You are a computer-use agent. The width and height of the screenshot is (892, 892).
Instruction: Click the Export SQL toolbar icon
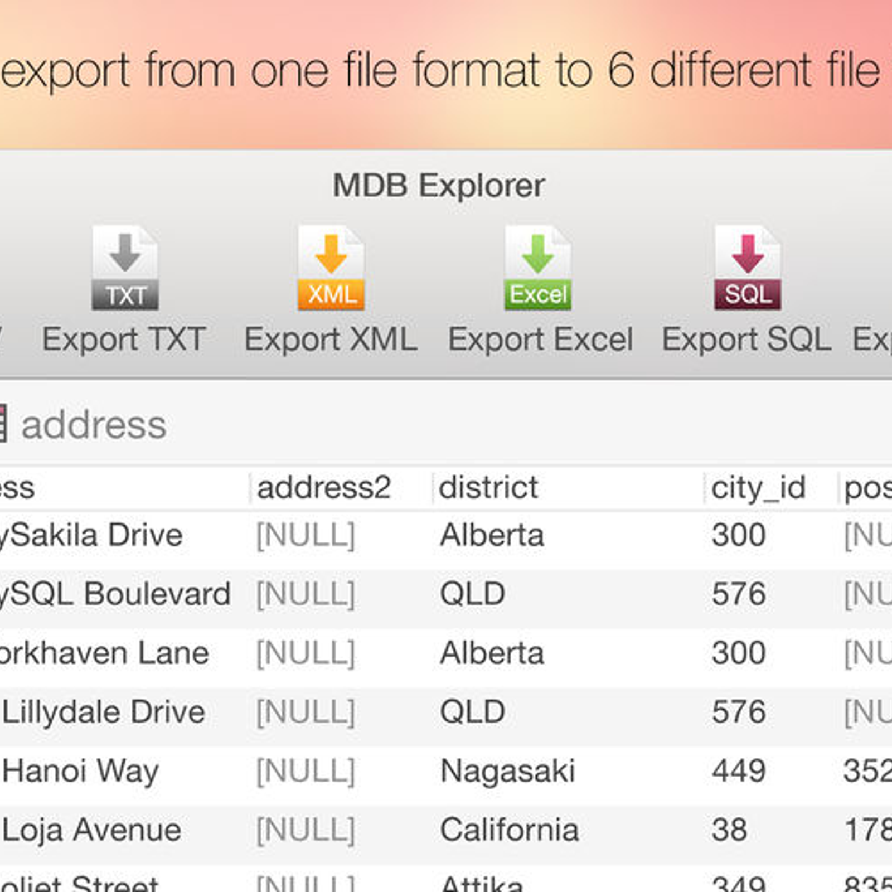point(748,268)
